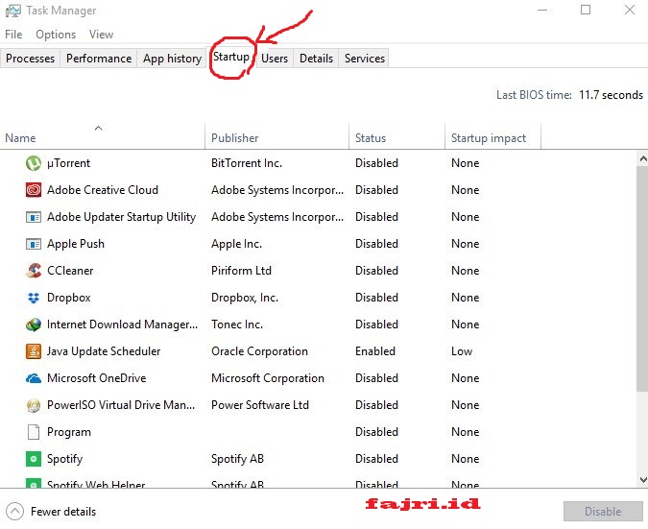Click the µTorrent app icon
Screen dimensions: 648x529
34,163
